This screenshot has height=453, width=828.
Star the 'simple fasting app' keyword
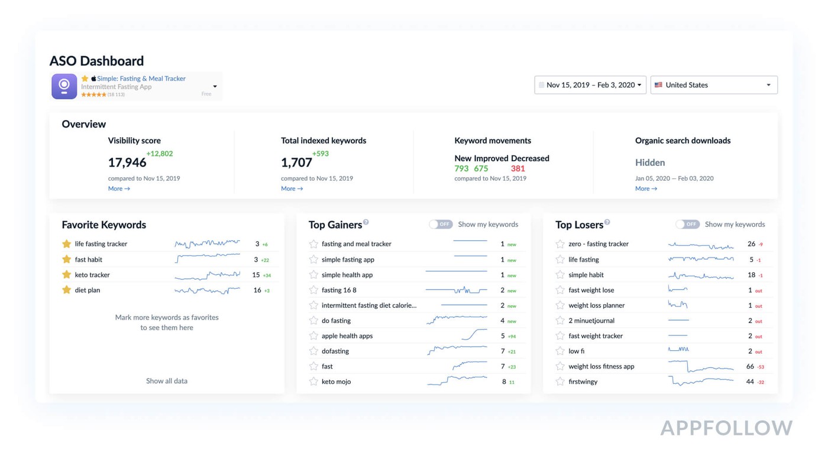point(313,259)
